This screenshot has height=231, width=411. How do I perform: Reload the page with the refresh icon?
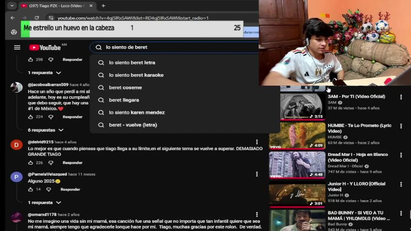tap(37, 18)
